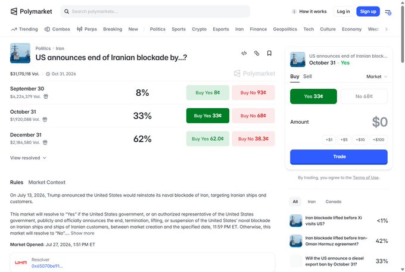Expand View resolved markets
The image size is (405, 272).
(x=28, y=158)
